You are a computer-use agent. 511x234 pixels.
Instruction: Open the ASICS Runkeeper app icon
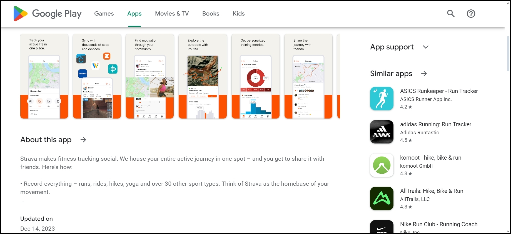tap(382, 99)
